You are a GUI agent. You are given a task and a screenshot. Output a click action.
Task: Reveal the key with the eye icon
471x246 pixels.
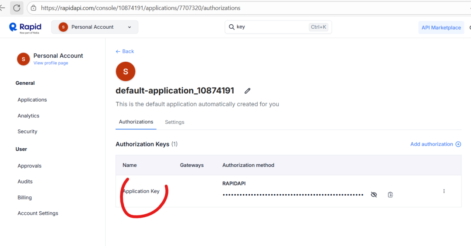pyautogui.click(x=374, y=195)
